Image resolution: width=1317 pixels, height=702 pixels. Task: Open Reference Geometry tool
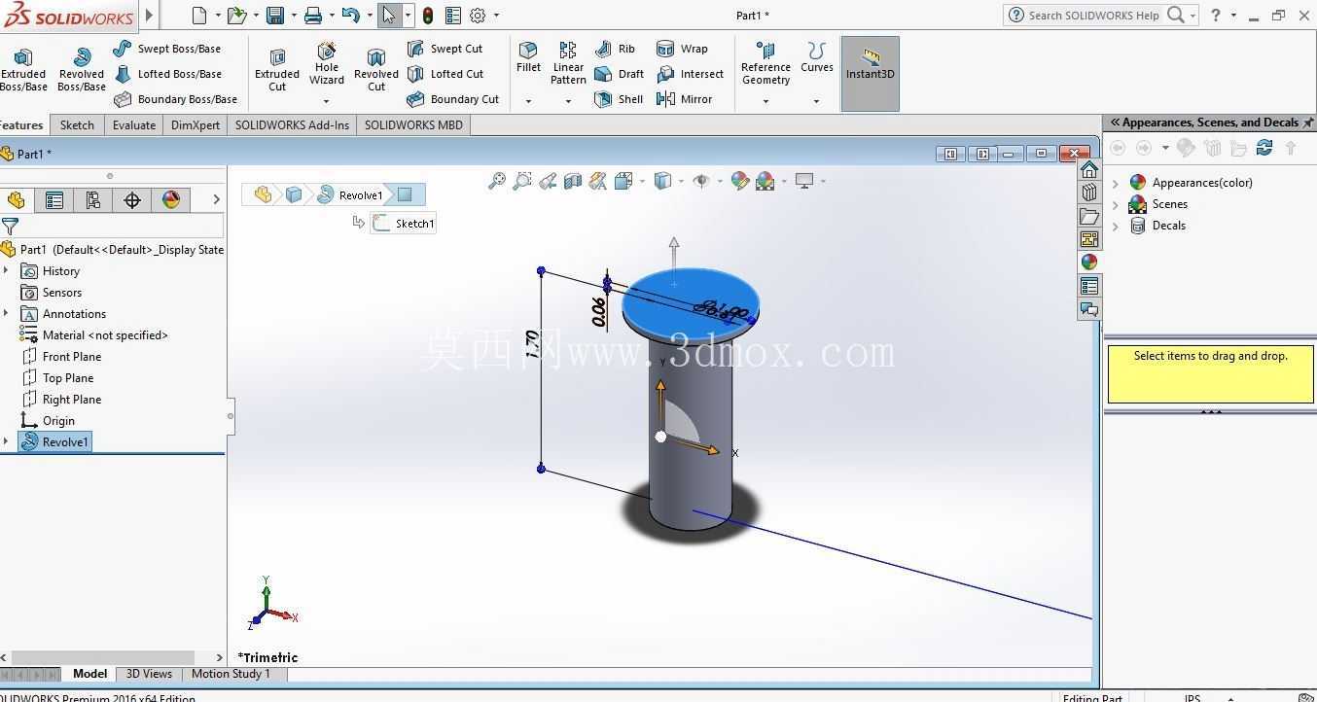click(x=765, y=63)
